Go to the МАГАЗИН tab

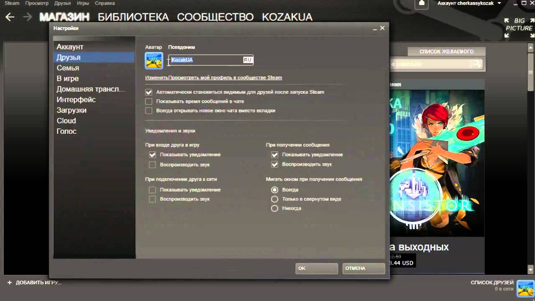click(x=64, y=17)
